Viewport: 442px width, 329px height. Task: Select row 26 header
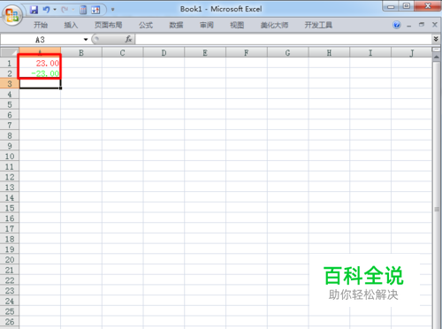pos(10,322)
